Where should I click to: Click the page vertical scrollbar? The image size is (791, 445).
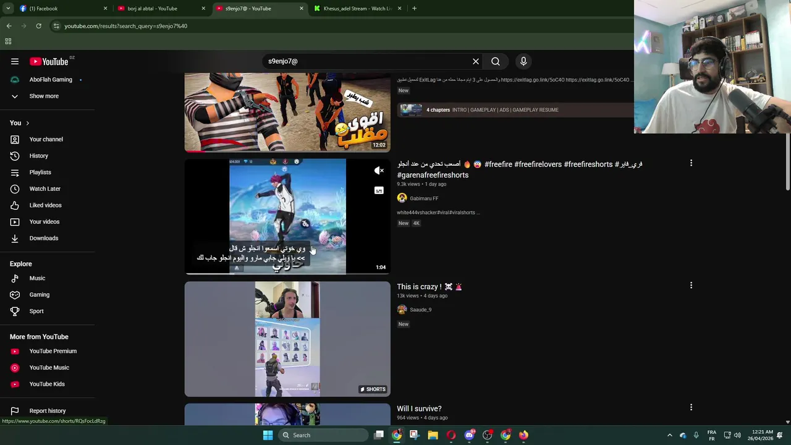point(787,162)
